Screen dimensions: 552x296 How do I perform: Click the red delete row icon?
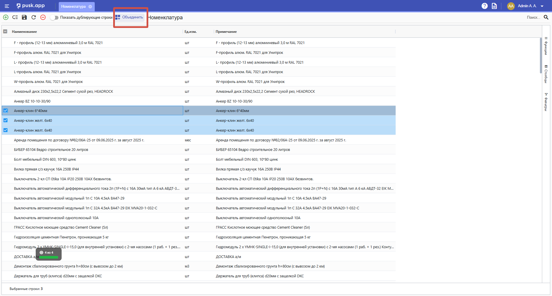[x=43, y=17]
